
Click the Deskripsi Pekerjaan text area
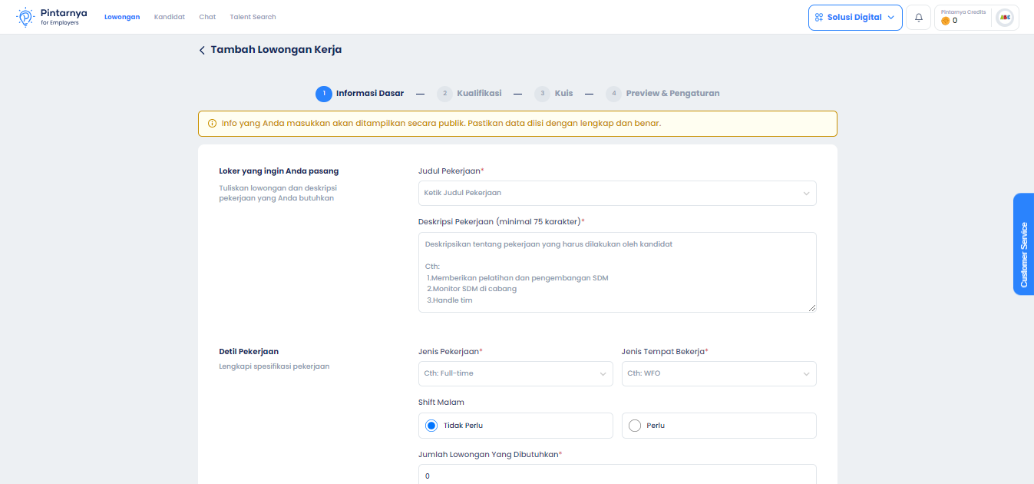click(x=616, y=272)
